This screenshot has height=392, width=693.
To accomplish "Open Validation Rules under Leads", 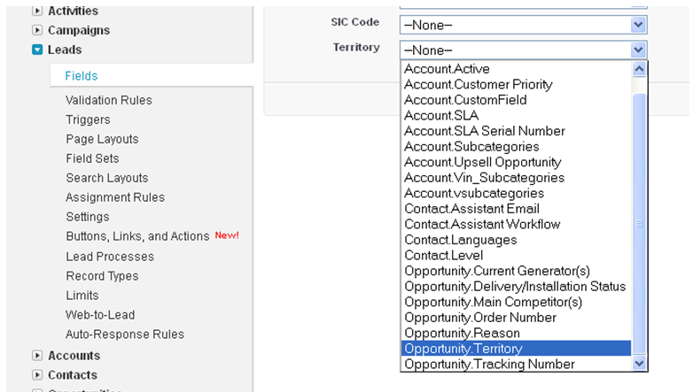I will [x=109, y=101].
